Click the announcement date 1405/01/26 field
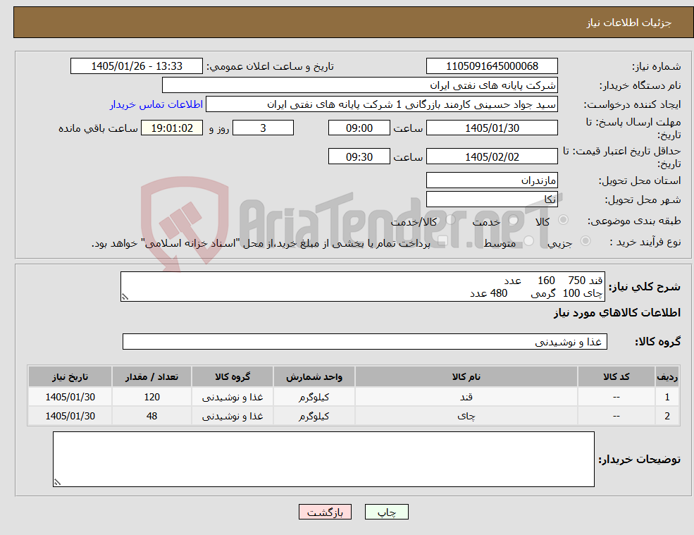Viewport: 694px width, 535px height. 136,66
